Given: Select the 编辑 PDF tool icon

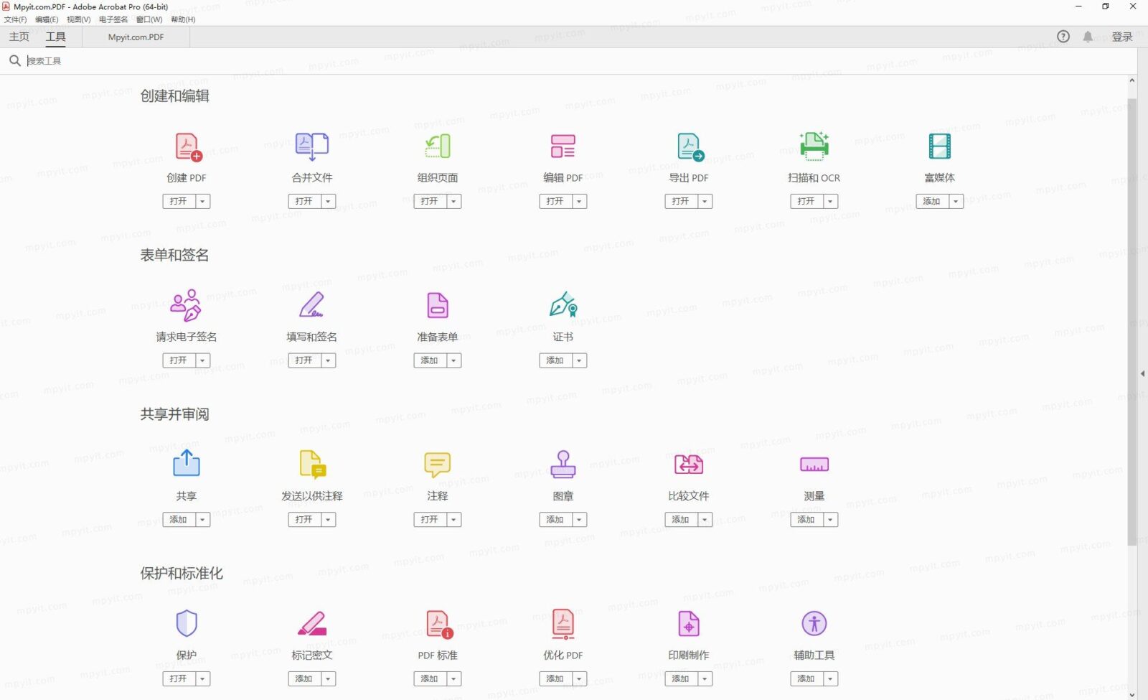Looking at the screenshot, I should (563, 146).
